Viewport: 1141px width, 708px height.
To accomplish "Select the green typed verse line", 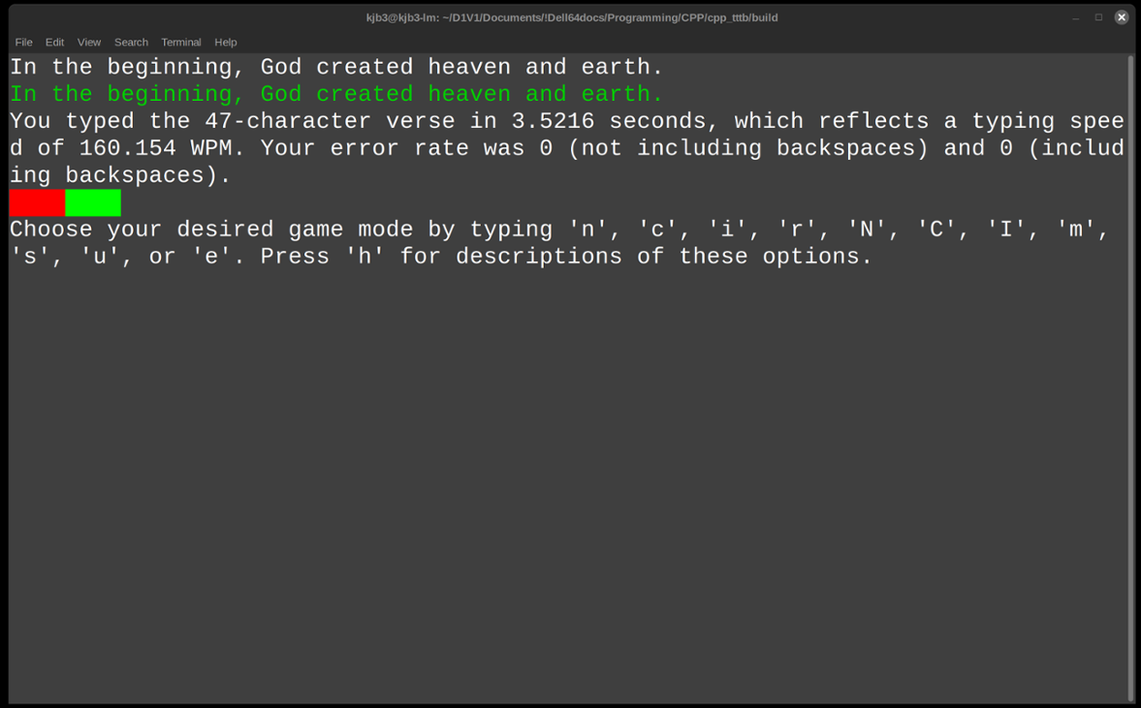I will tap(334, 93).
